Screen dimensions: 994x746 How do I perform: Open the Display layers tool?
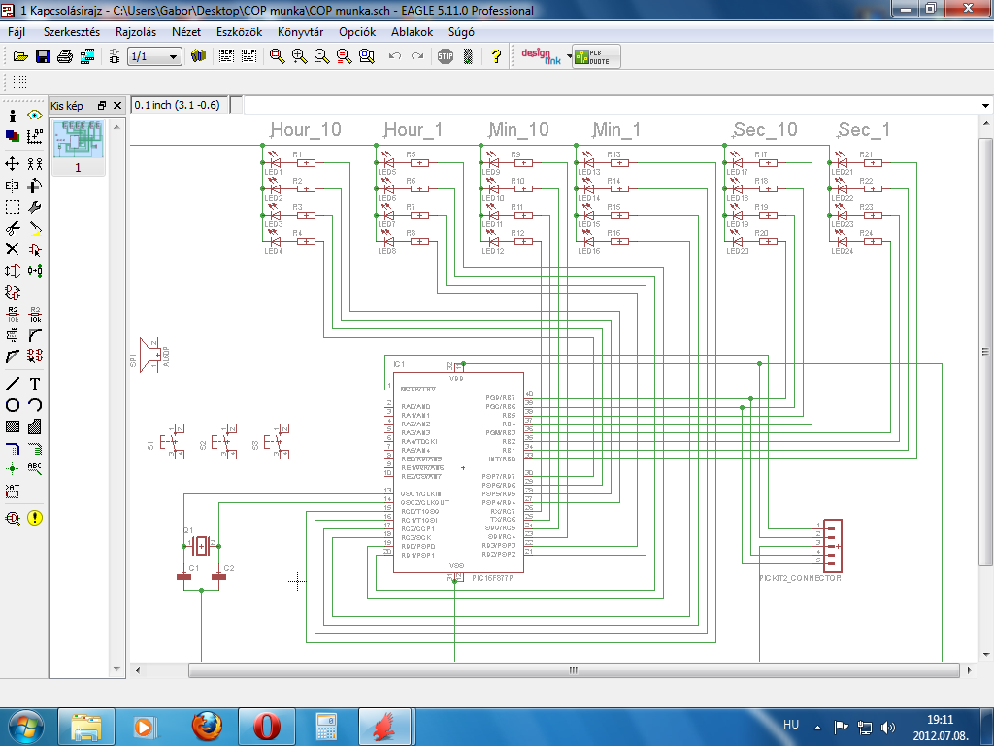tap(12, 136)
